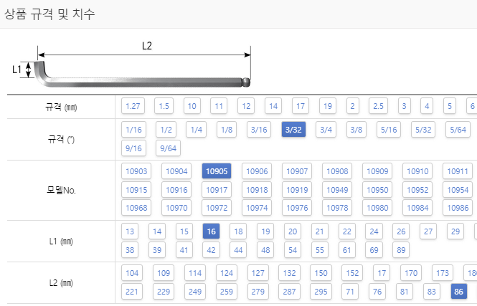Pick model number 10972
The width and height of the screenshot is (477, 306).
pyautogui.click(x=217, y=208)
